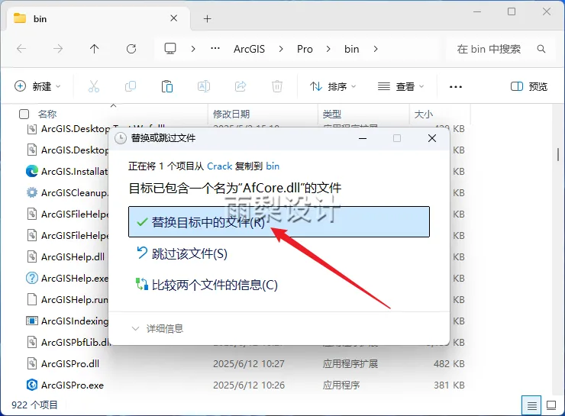Viewport: 565px width, 416px height.
Task: Click the ArcGISPro.dll file icon
Action: coord(32,364)
